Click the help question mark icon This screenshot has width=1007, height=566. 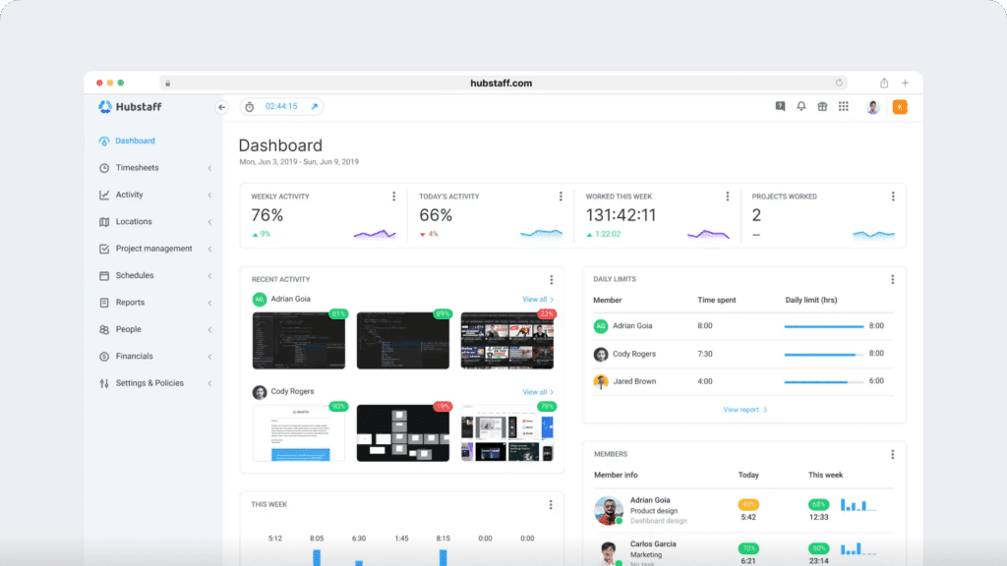(779, 105)
